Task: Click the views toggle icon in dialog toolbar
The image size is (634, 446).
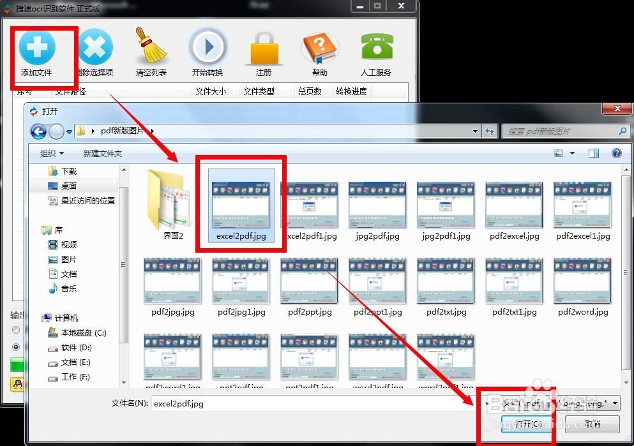Action: [558, 152]
